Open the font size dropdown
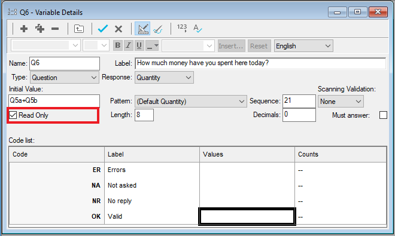 point(96,45)
